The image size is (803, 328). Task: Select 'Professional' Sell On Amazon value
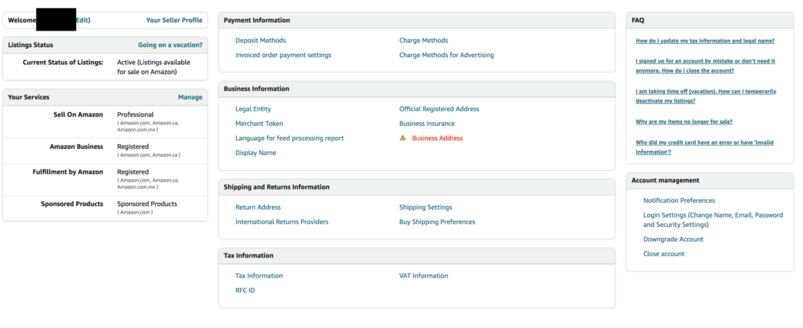(135, 114)
